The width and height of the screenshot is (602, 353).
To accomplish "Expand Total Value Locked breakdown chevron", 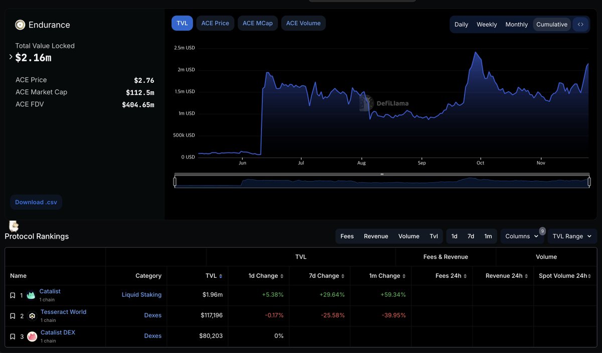I will coord(11,57).
